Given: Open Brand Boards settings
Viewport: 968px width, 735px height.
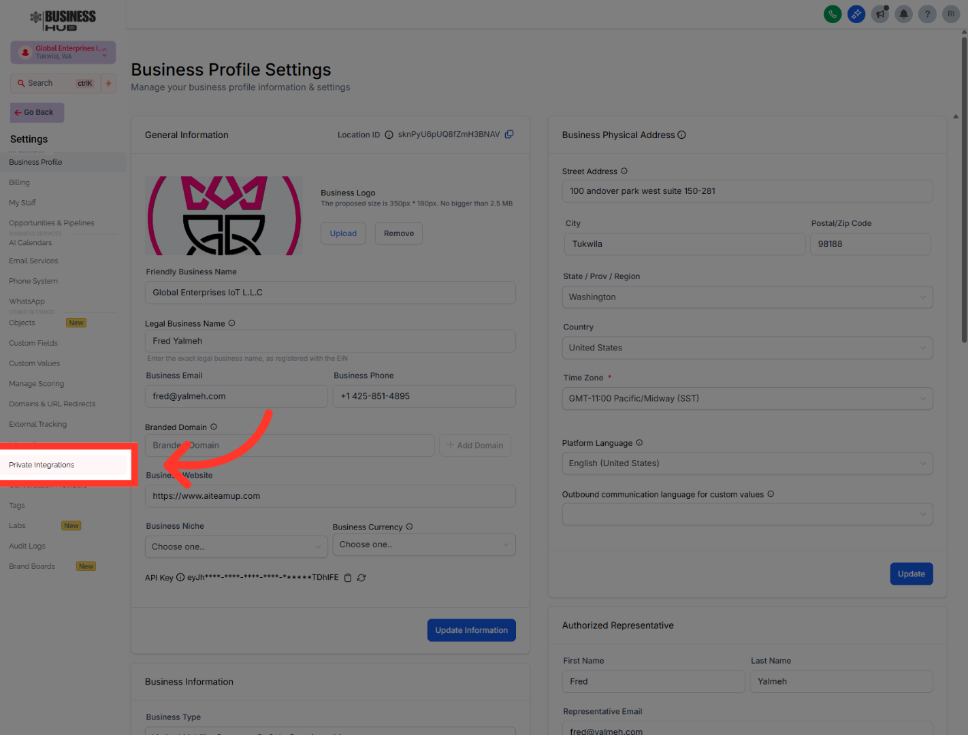Looking at the screenshot, I should [32, 566].
